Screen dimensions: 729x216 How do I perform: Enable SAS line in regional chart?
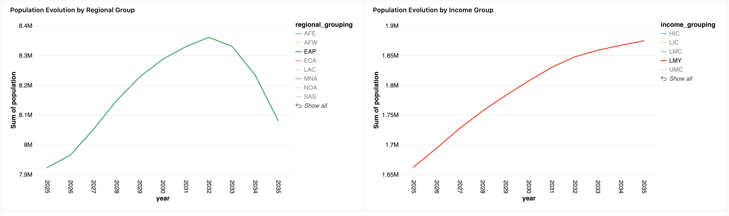(x=310, y=97)
